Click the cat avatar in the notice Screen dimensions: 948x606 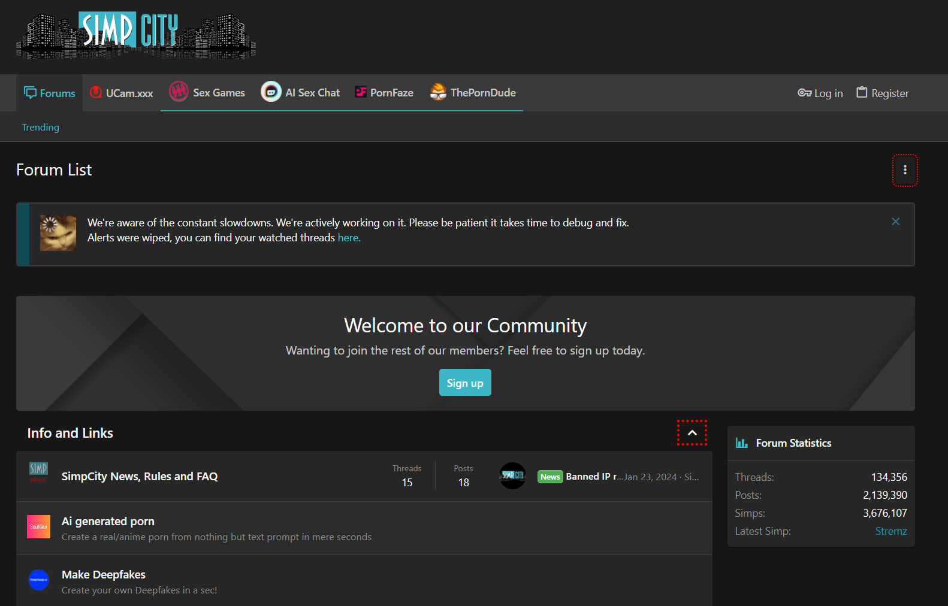tap(58, 233)
